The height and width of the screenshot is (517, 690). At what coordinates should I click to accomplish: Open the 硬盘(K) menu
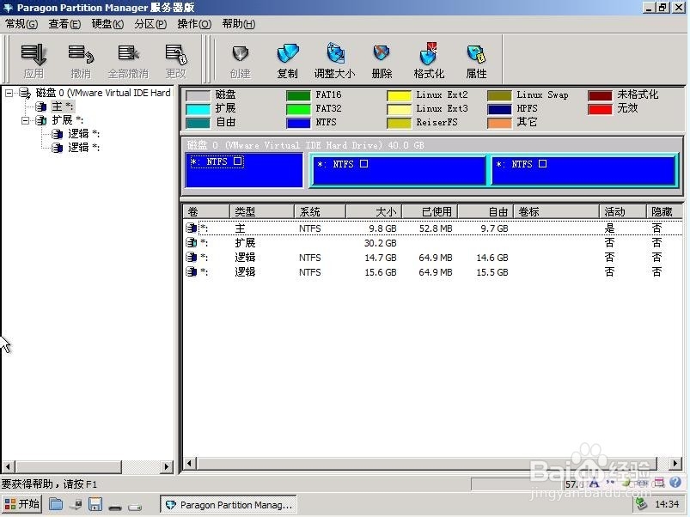point(107,24)
